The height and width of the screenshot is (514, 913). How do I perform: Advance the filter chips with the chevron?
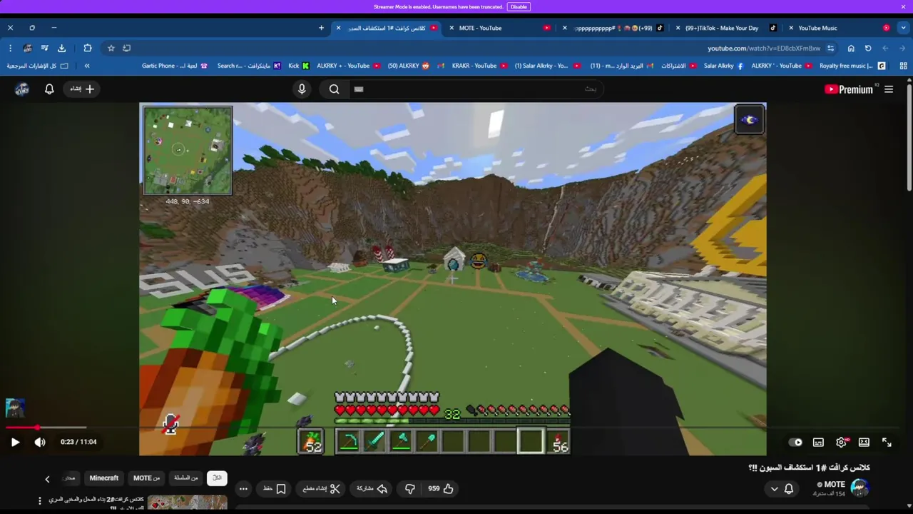[47, 479]
